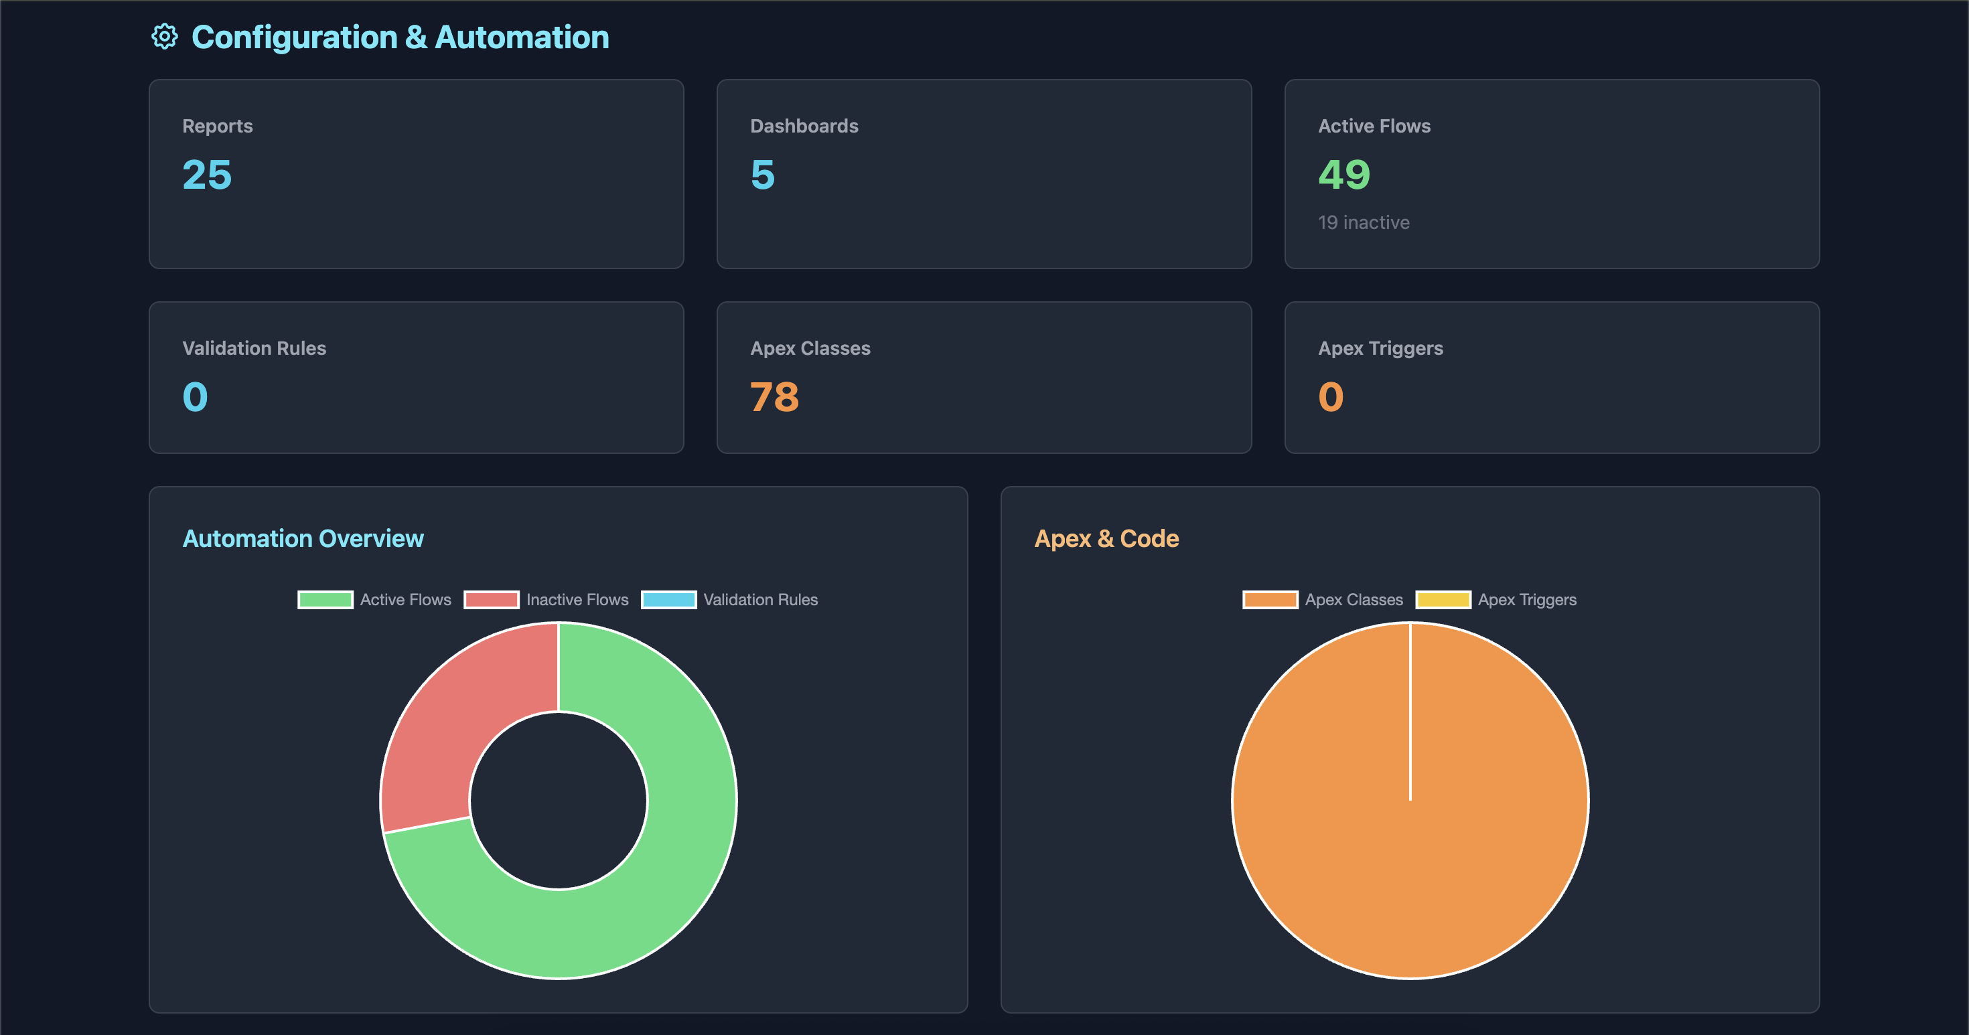Image resolution: width=1969 pixels, height=1035 pixels.
Task: Toggle Apex Triggers legend item
Action: point(1526,600)
